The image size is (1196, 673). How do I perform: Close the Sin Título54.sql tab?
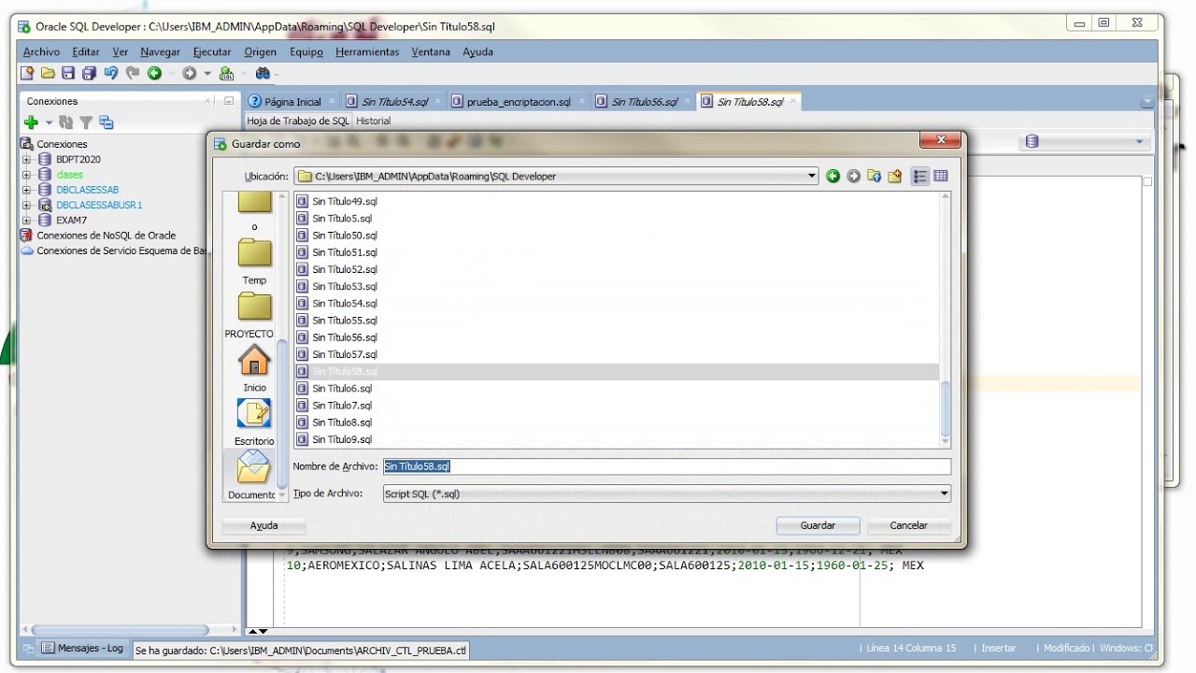(438, 101)
